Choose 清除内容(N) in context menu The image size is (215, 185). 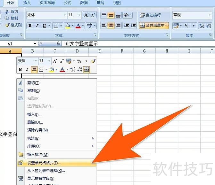tap(57, 130)
